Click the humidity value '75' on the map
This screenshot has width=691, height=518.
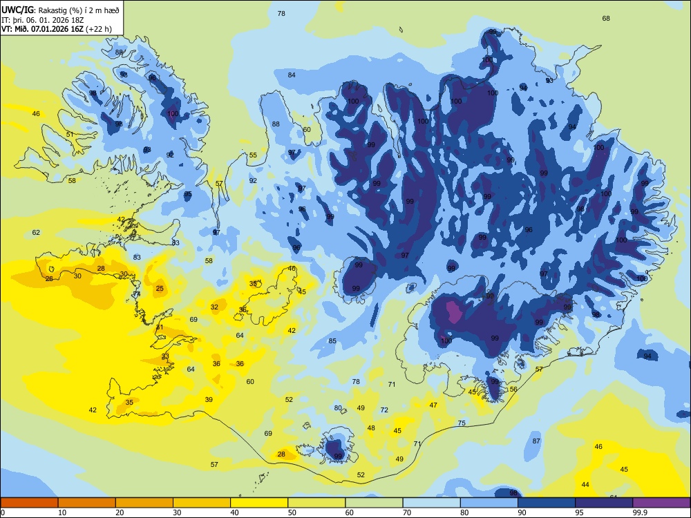(x=462, y=423)
